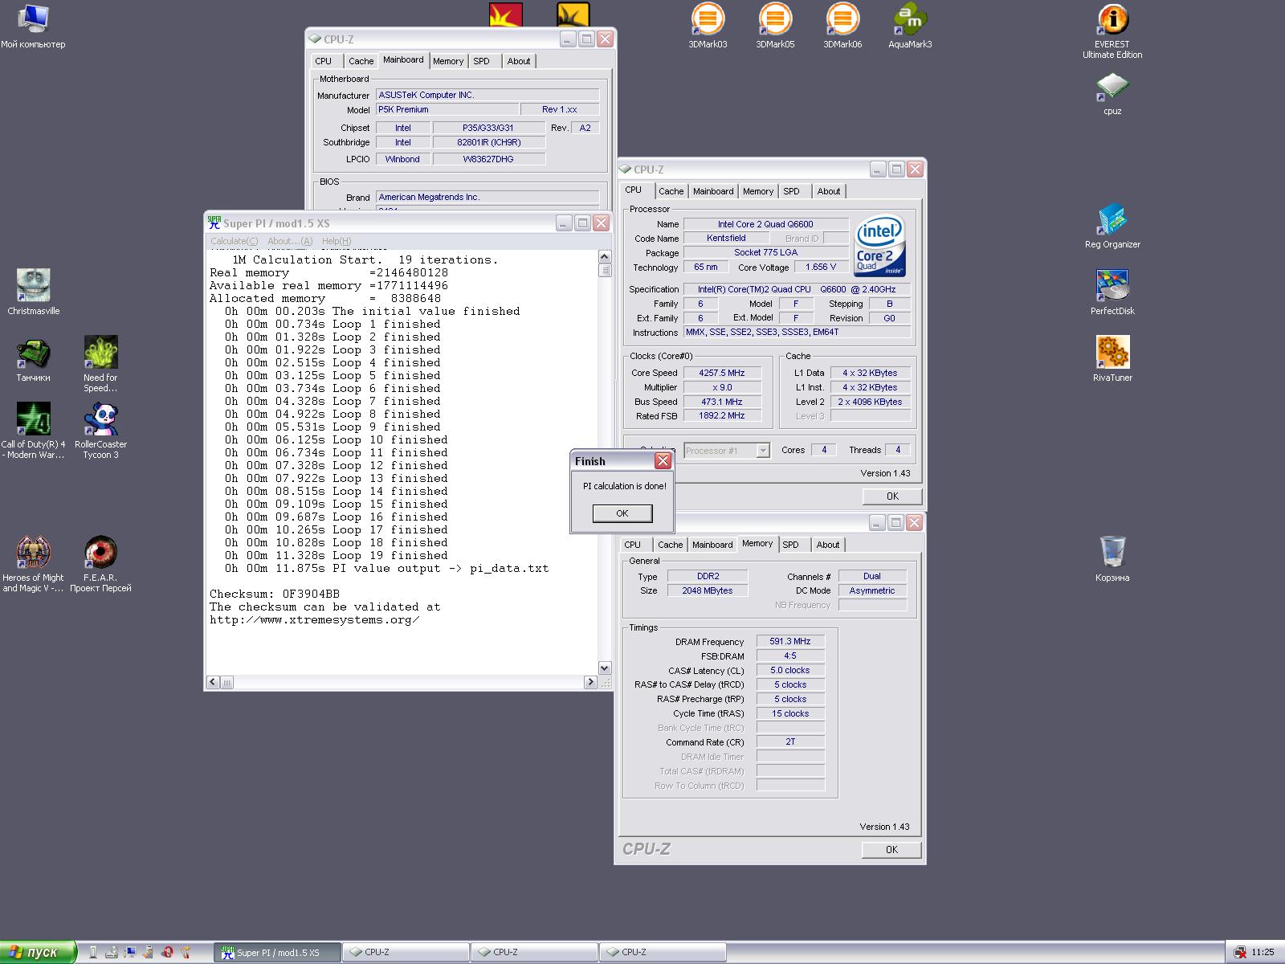Launch Reg Organizer from desktop
The image size is (1285, 964).
pyautogui.click(x=1112, y=226)
